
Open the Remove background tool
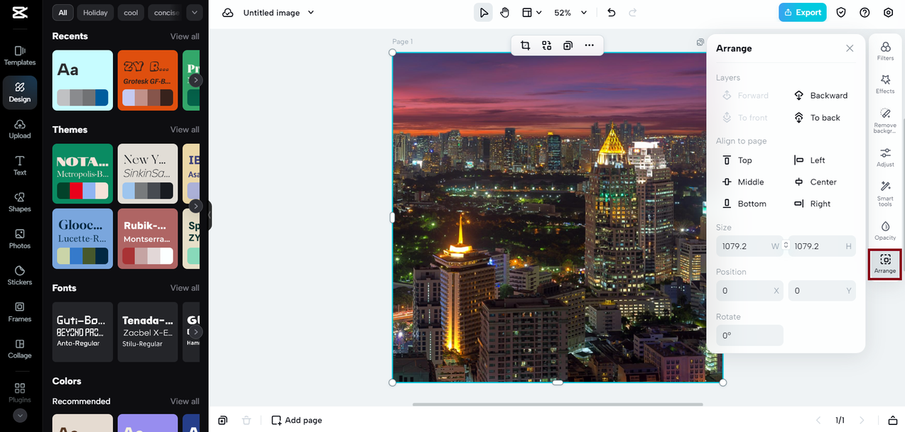coord(885,120)
